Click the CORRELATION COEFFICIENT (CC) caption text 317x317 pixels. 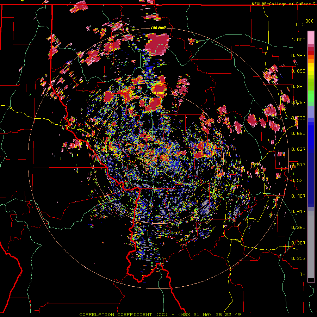point(123,315)
